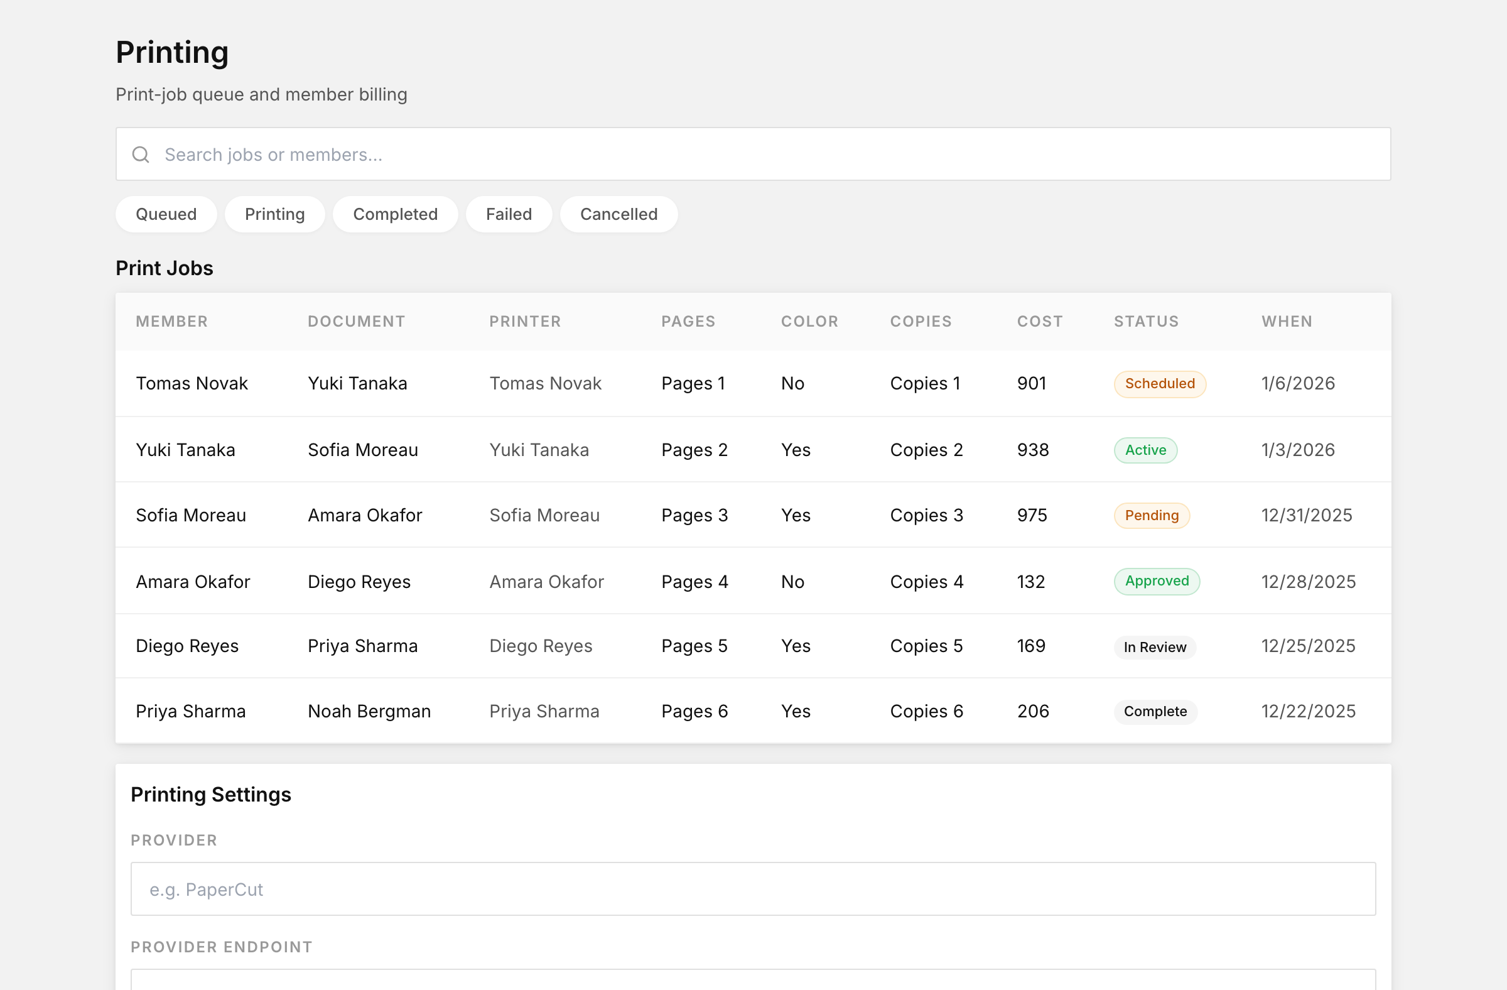The height and width of the screenshot is (990, 1507).
Task: Click Pages 6 cell
Action: click(x=694, y=711)
